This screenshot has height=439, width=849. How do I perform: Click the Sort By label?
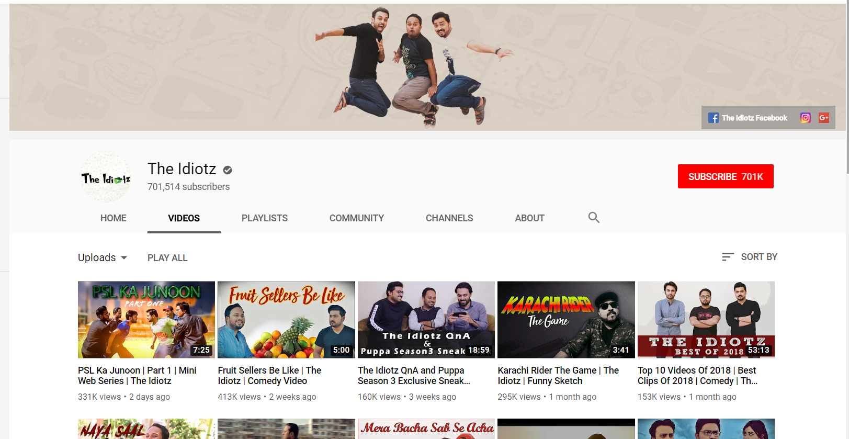coord(759,257)
